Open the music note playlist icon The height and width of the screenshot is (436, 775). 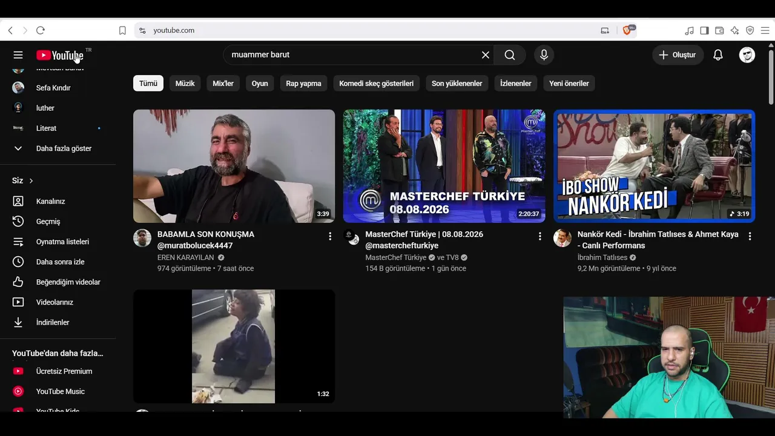click(689, 30)
